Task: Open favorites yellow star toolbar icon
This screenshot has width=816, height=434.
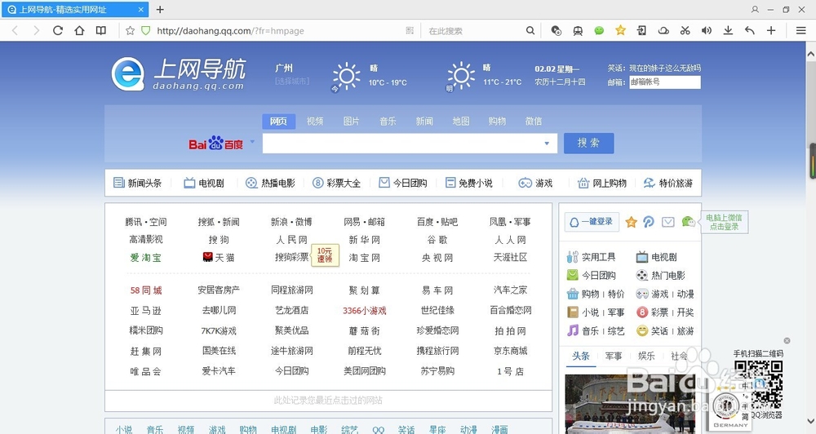Action: click(620, 31)
